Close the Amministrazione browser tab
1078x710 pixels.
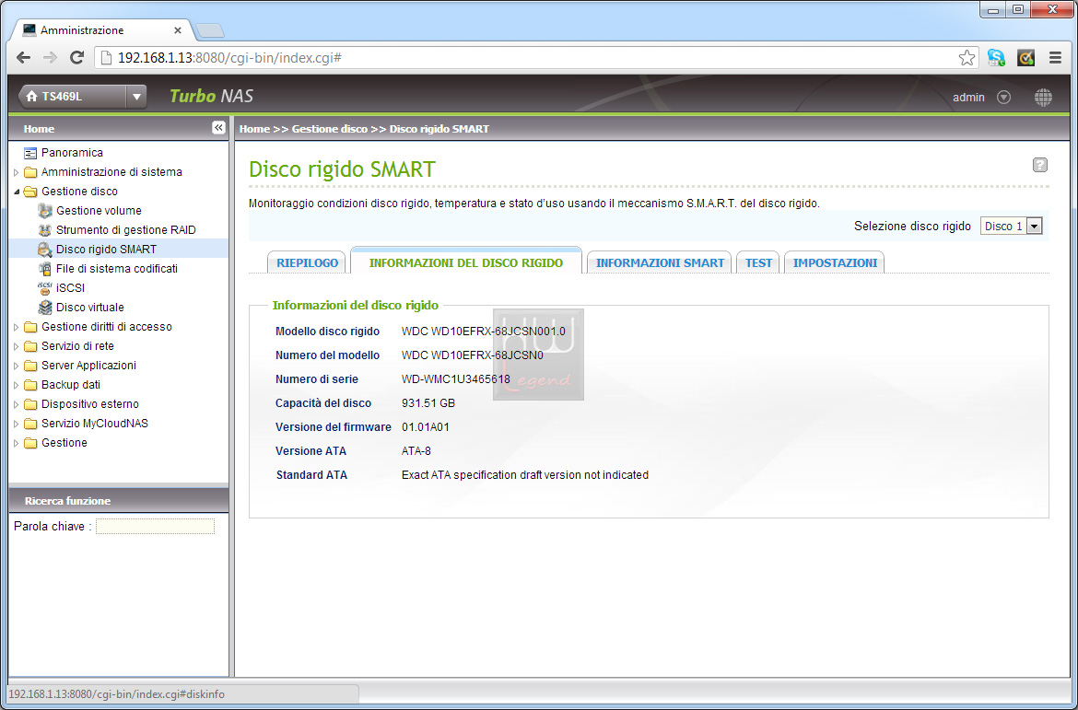(x=178, y=30)
